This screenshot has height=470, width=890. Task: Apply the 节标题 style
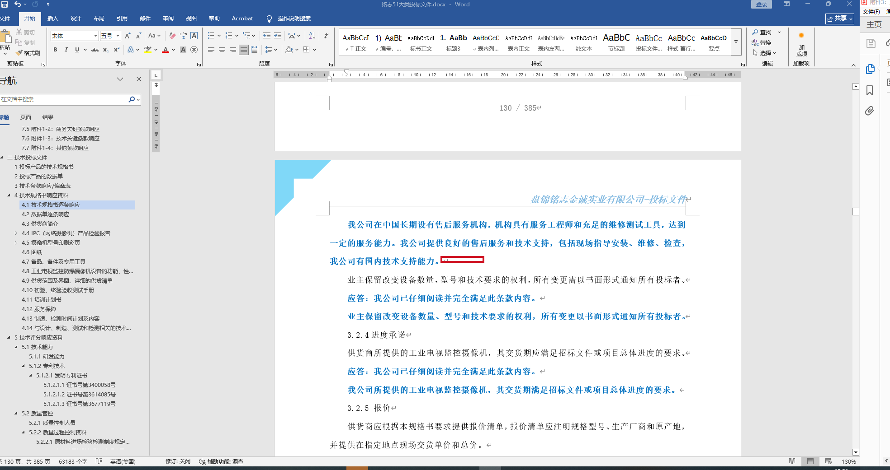pos(616,42)
